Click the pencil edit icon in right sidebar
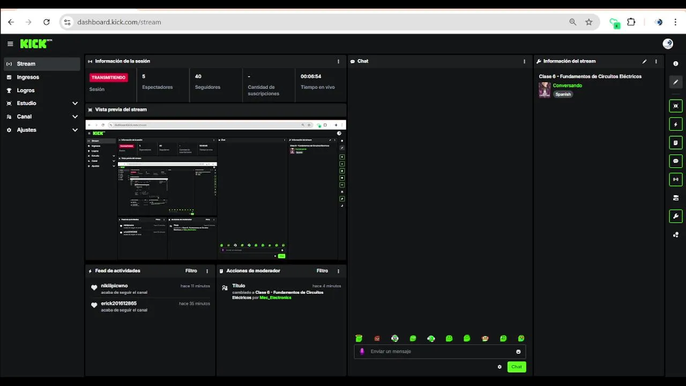This screenshot has width=686, height=386. pyautogui.click(x=675, y=82)
